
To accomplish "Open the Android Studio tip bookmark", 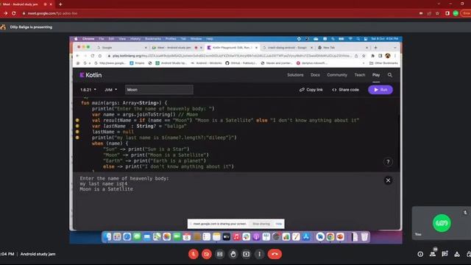I will (171, 63).
